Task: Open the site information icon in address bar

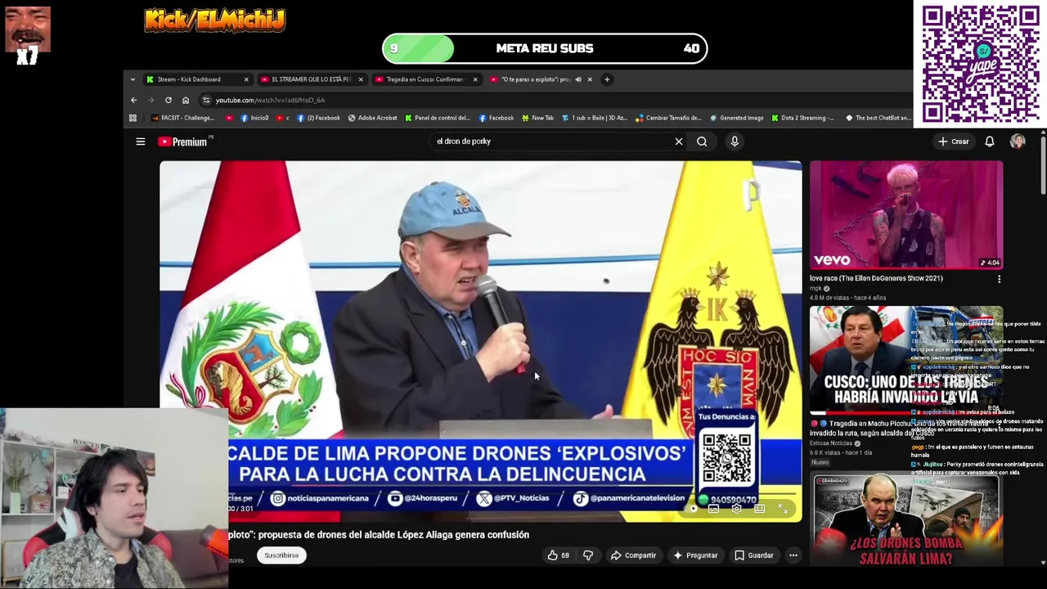Action: [206, 100]
